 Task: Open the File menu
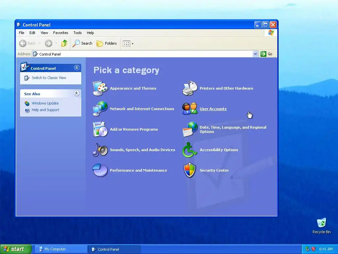click(x=21, y=33)
